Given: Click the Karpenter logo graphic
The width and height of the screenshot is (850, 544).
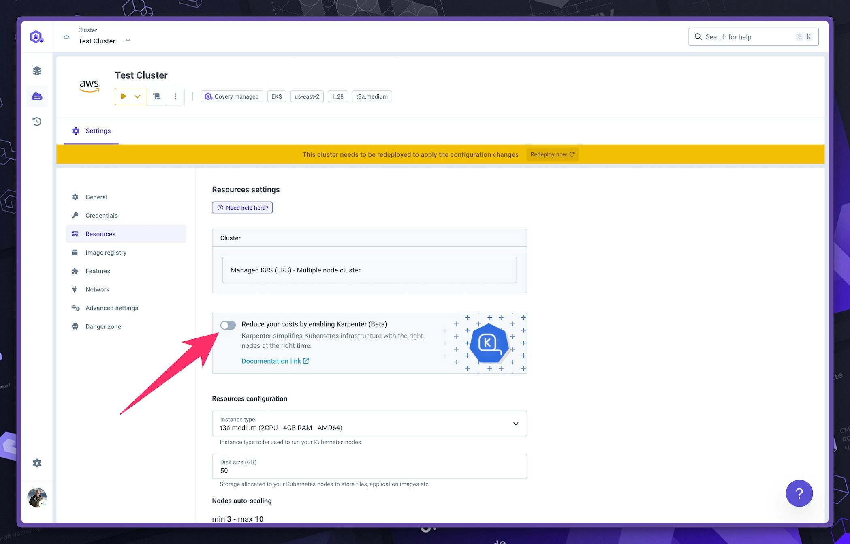Looking at the screenshot, I should click(x=489, y=343).
